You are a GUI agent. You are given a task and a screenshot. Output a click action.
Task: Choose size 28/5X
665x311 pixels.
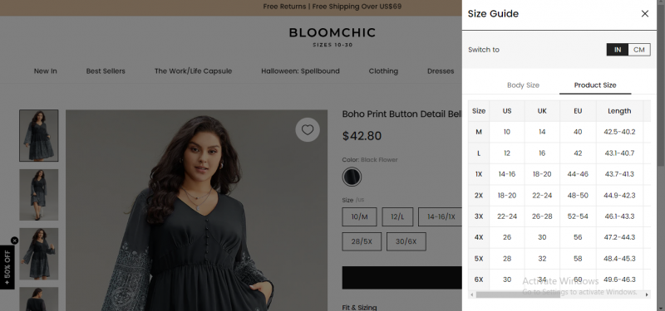coord(362,241)
